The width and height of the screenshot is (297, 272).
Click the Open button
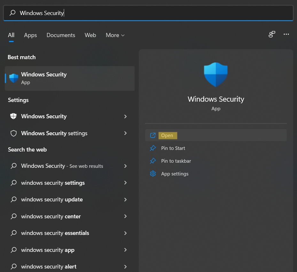coord(168,135)
